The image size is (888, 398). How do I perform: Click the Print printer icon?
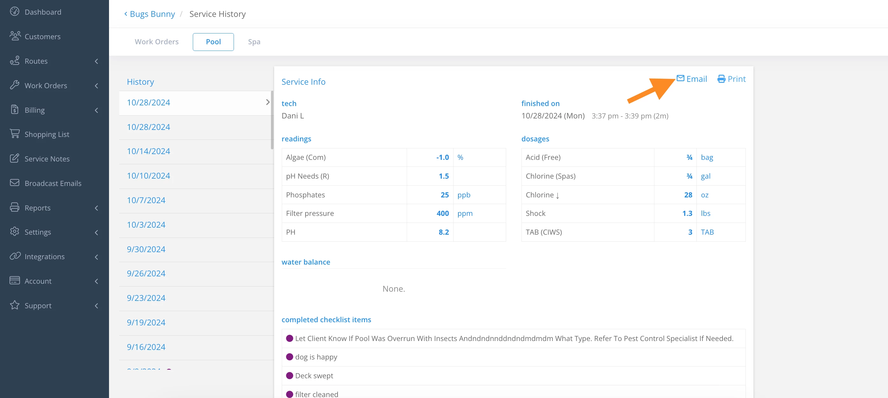pyautogui.click(x=721, y=79)
